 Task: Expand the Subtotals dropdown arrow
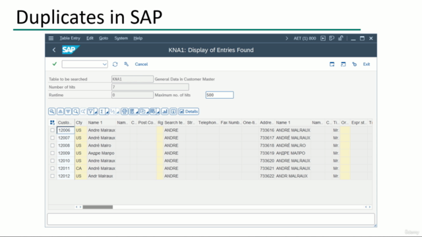pos(117,112)
